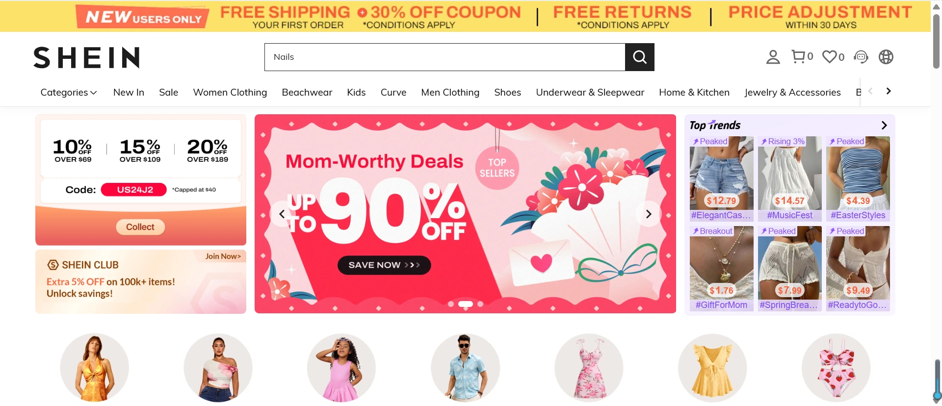Open the Beachwear menu item
The image size is (942, 406).
(x=307, y=92)
